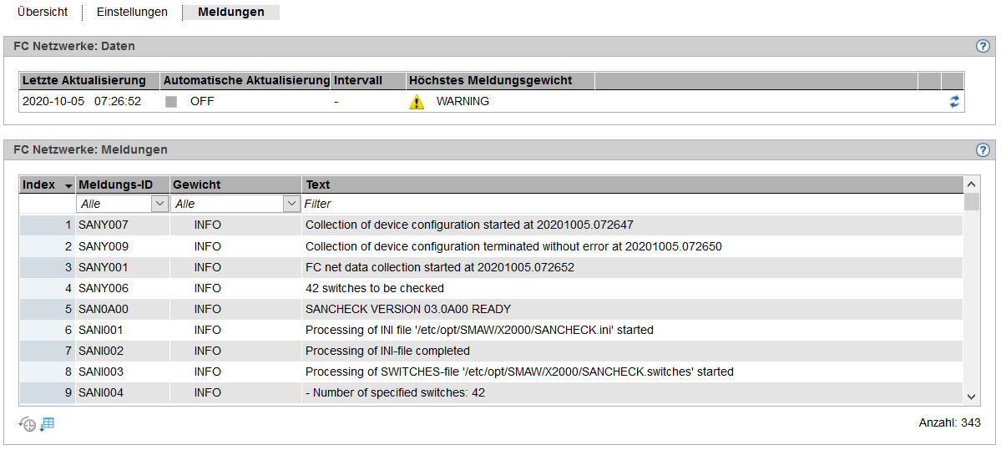The width and height of the screenshot is (1001, 450).
Task: Click the Text column header
Action: pos(632,185)
